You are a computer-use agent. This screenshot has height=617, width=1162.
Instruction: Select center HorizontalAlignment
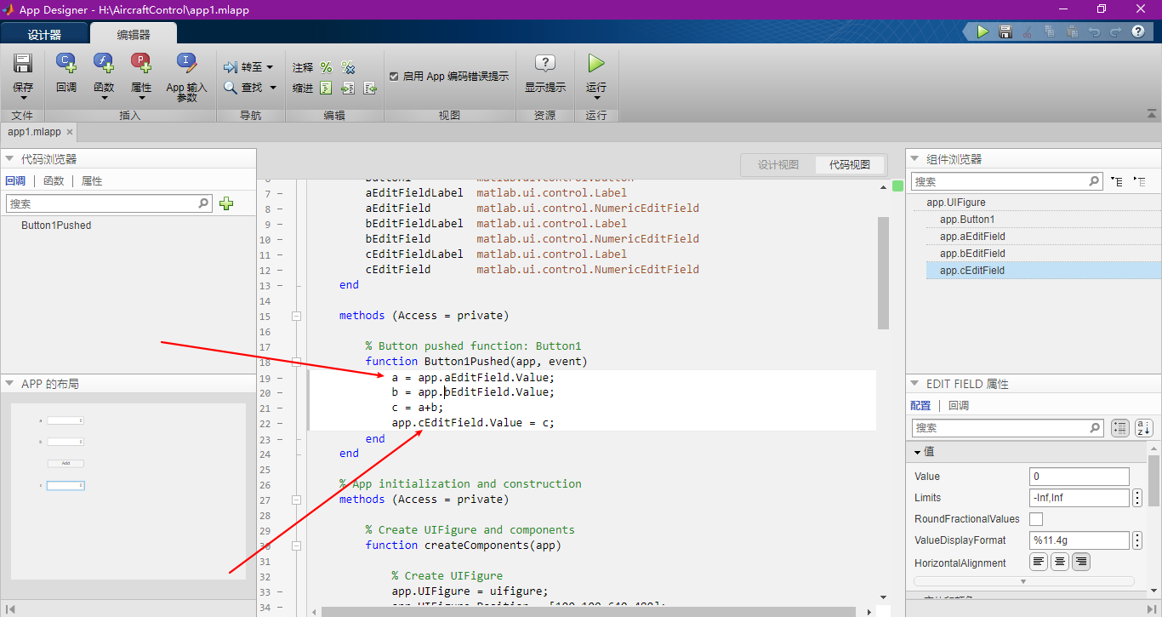(x=1060, y=562)
